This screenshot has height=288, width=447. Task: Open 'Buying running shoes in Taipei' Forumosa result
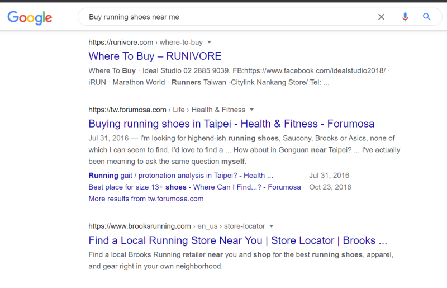point(231,124)
